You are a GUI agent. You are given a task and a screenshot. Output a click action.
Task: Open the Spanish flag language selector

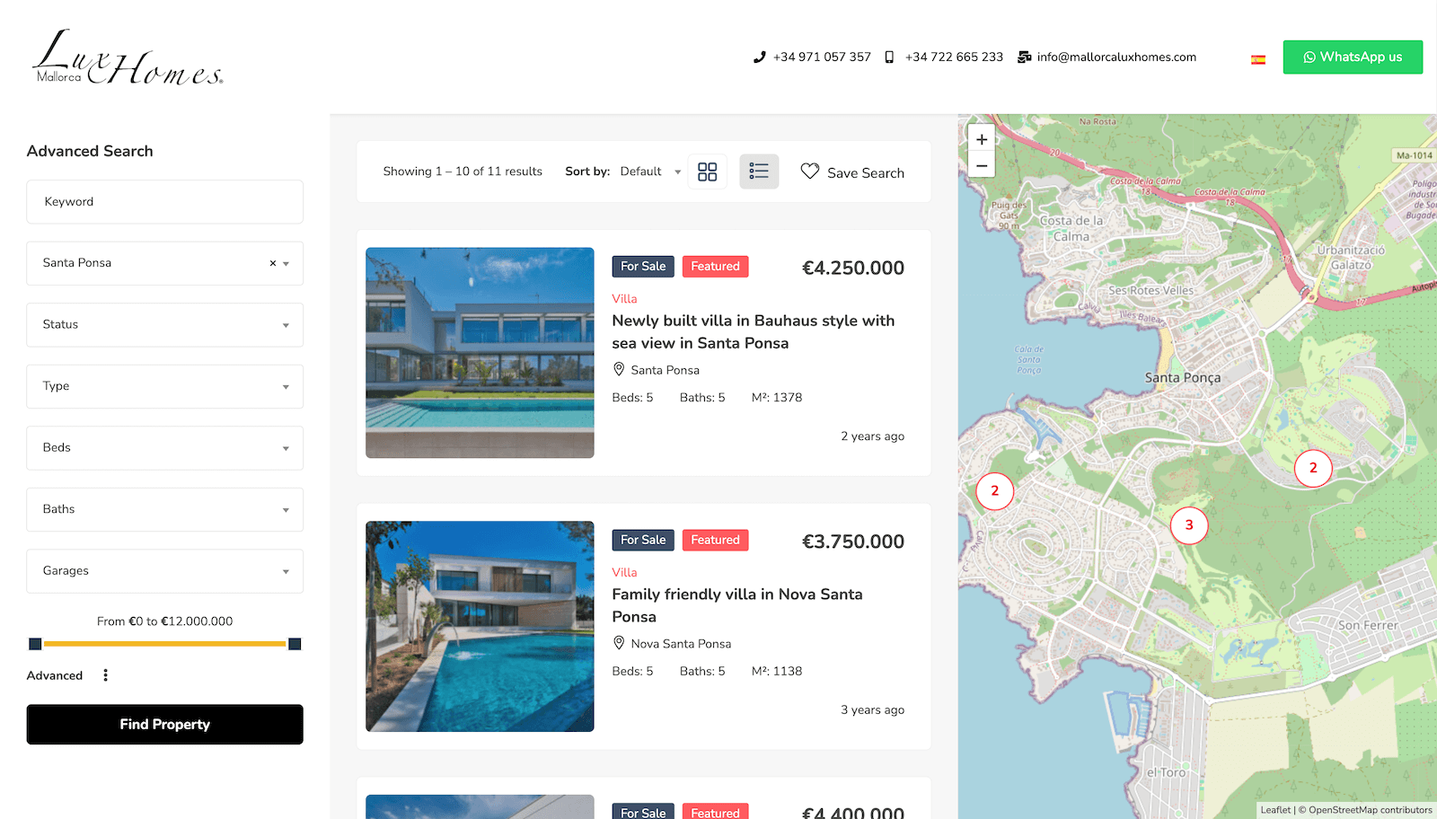tap(1257, 57)
